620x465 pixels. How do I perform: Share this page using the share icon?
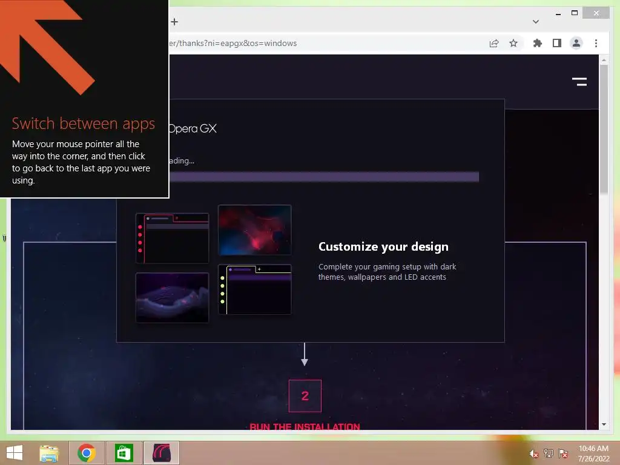tap(494, 43)
